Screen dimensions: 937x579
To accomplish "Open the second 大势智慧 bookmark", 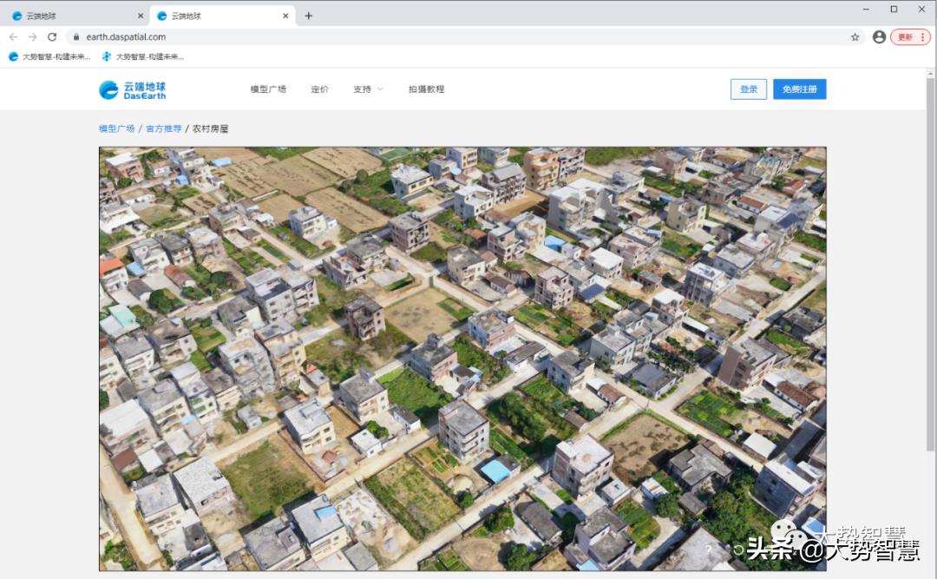I will click(143, 56).
